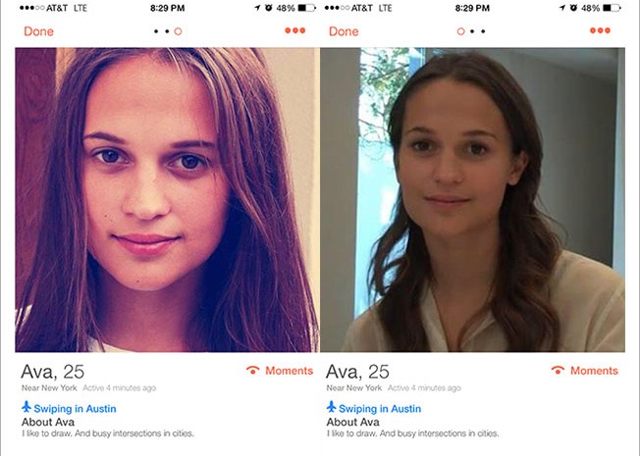Open Swiping in Austin link on left
Screen dimensions: 640x456
[x=76, y=408]
